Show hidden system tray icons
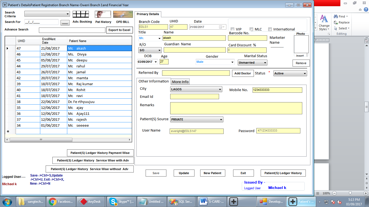This screenshot has width=369, height=207. (320, 202)
